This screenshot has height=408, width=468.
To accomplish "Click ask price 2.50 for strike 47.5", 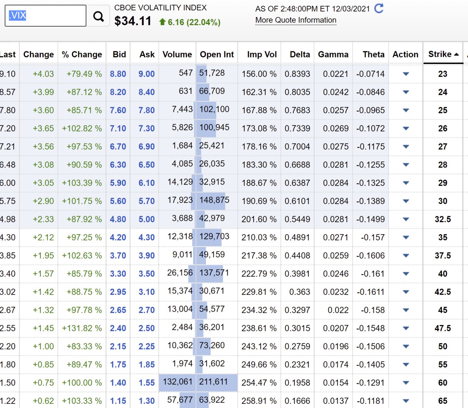I will [x=146, y=328].
